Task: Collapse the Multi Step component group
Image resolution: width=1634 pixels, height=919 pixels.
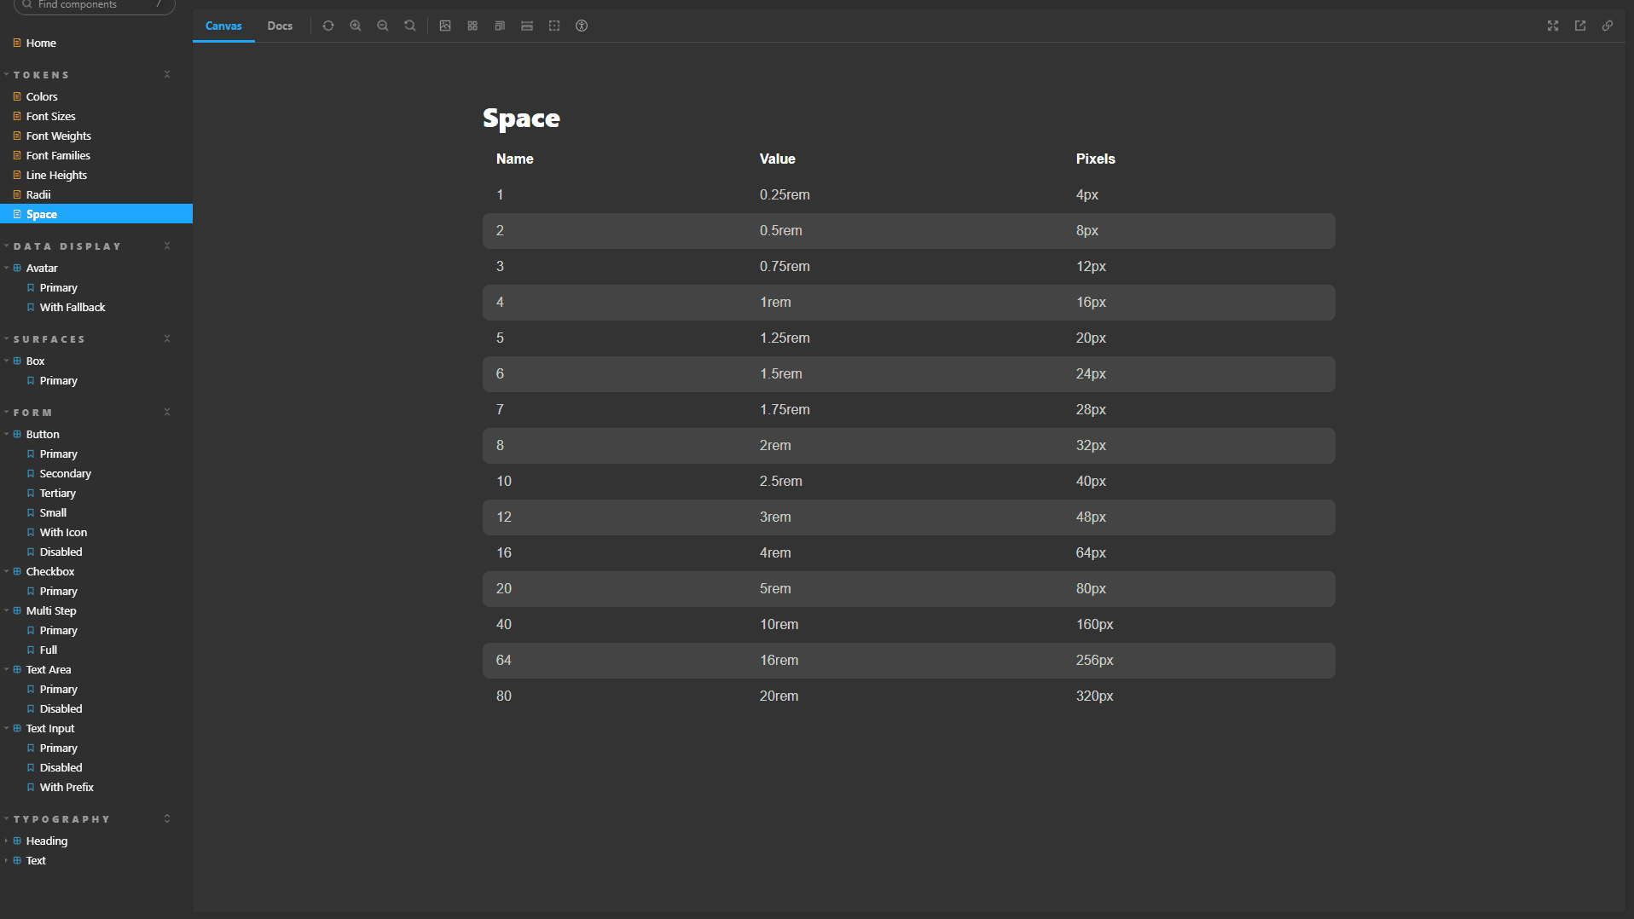Action: point(51,610)
